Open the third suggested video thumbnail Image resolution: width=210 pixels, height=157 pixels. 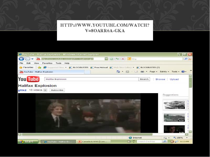pyautogui.click(x=174, y=129)
